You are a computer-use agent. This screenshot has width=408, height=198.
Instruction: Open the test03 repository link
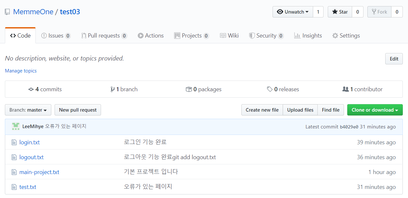[70, 12]
